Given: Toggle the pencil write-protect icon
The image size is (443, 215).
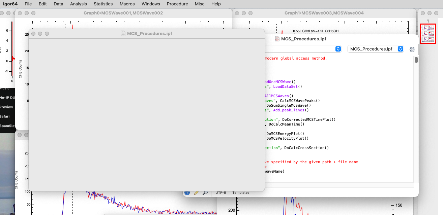Looking at the screenshot, I should (196, 193).
